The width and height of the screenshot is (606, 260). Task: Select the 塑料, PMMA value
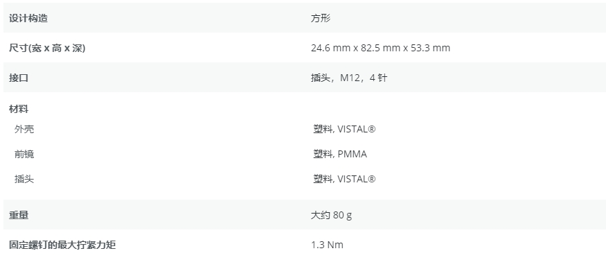pyautogui.click(x=340, y=154)
